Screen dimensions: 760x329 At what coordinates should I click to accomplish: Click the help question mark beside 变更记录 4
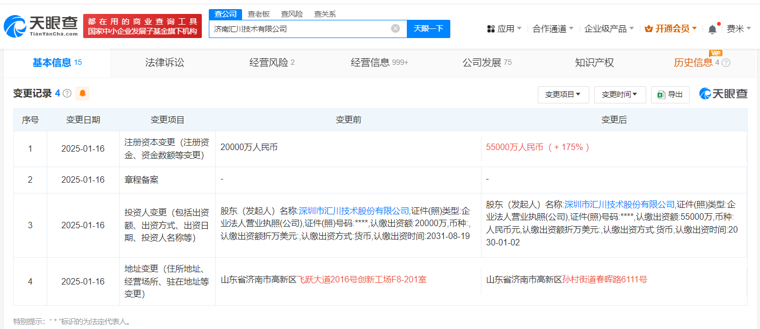click(x=67, y=93)
